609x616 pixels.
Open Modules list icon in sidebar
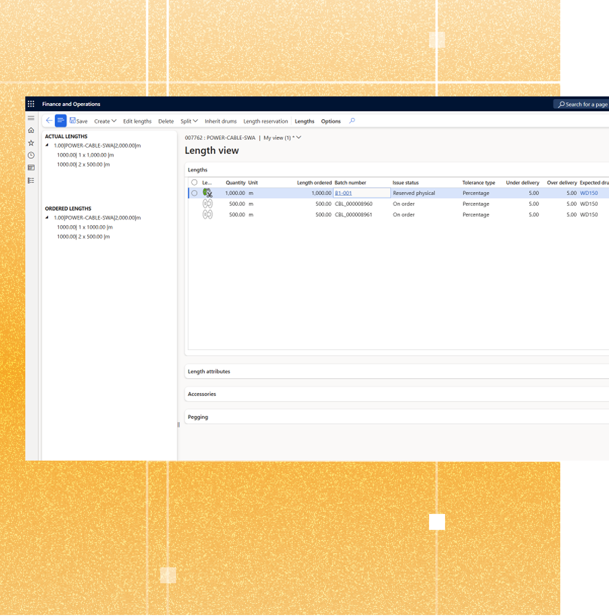coord(31,180)
